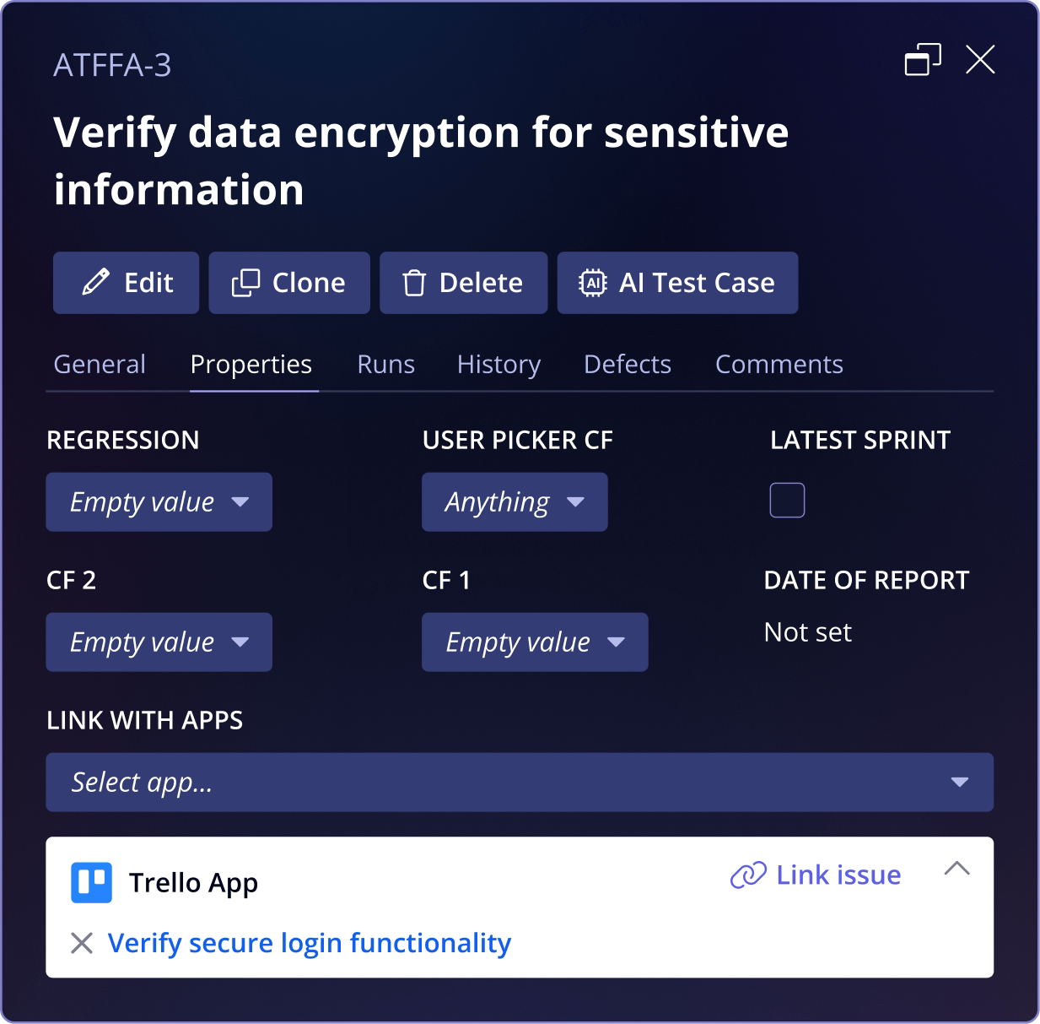Click the pencil Edit button
Image resolution: width=1040 pixels, height=1024 pixels.
(126, 283)
